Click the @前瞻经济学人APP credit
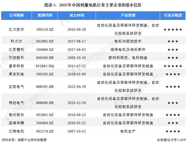The image size is (186, 145). tap(171, 140)
